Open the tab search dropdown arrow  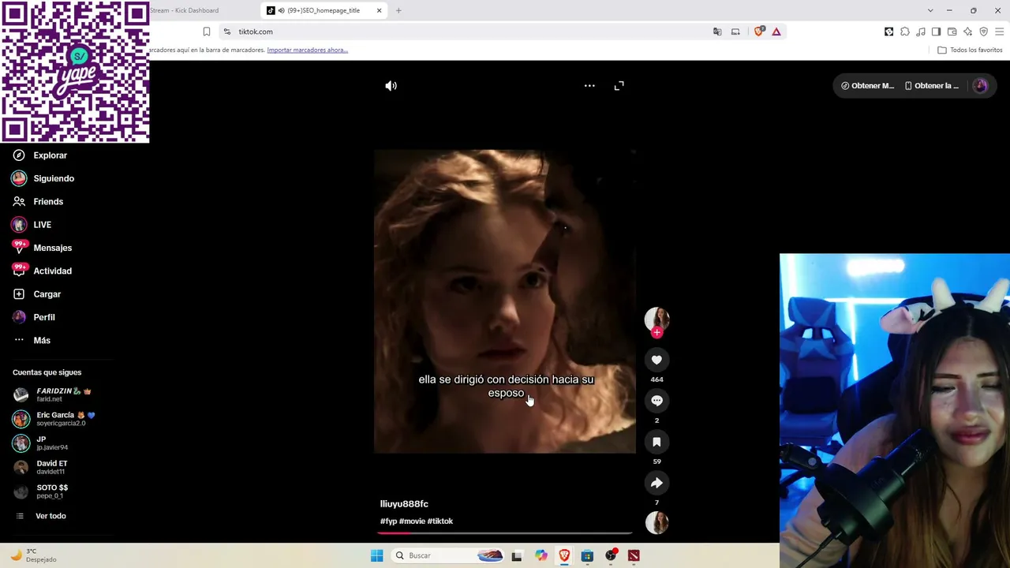pyautogui.click(x=930, y=10)
